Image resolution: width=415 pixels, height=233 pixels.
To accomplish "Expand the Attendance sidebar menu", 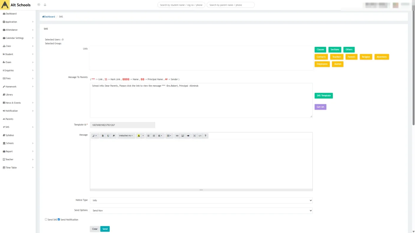I will [x=18, y=30].
